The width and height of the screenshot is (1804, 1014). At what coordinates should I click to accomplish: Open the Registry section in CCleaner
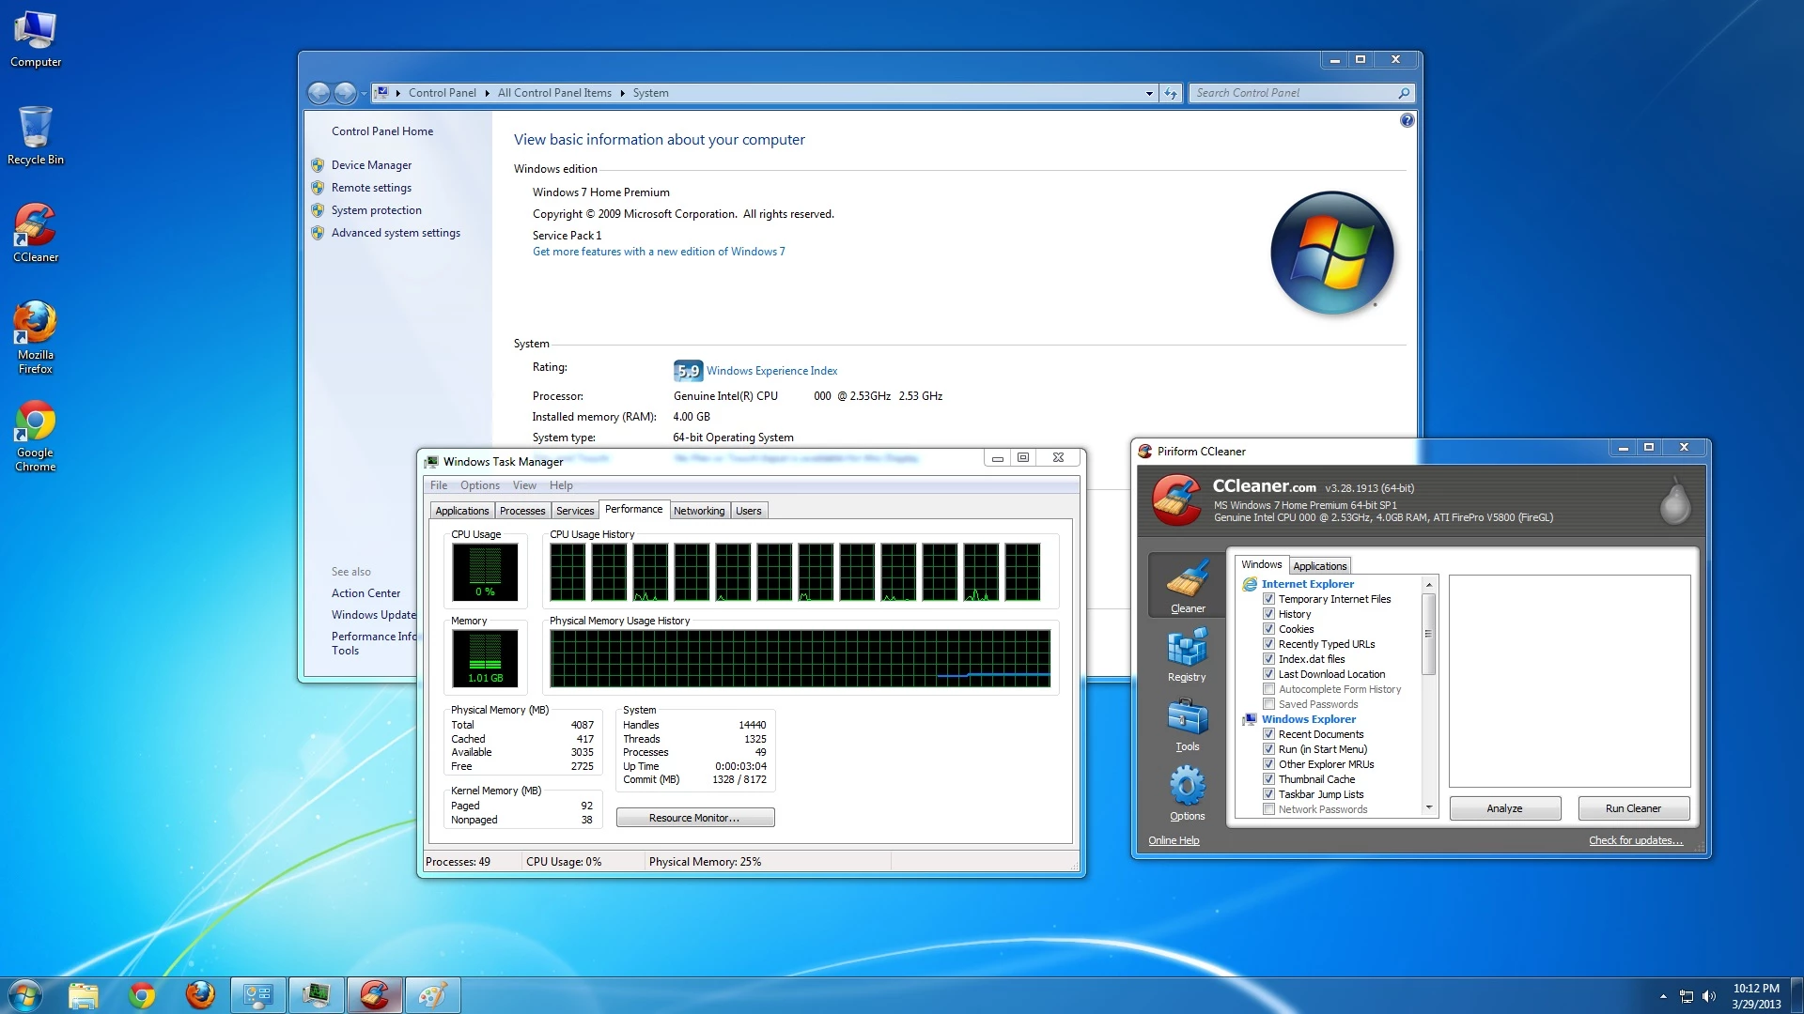1187,654
